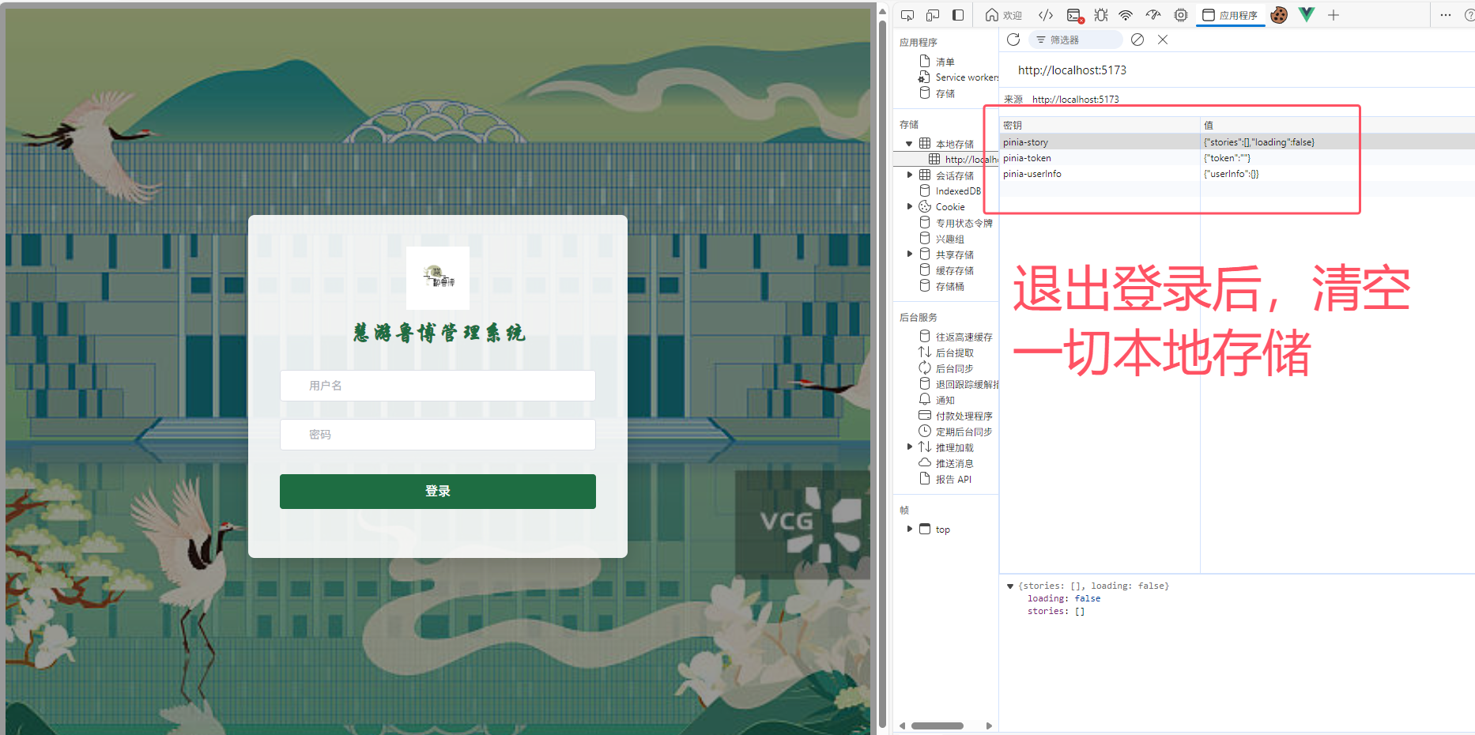Image resolution: width=1475 pixels, height=735 pixels.
Task: Collapse the {stories: [], loading: false} preview object
Action: point(1010,586)
